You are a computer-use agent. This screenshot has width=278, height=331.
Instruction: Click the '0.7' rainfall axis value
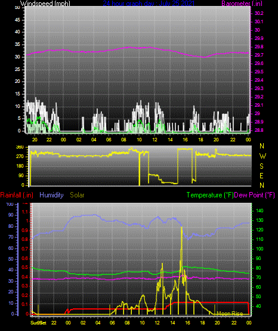click(25, 249)
